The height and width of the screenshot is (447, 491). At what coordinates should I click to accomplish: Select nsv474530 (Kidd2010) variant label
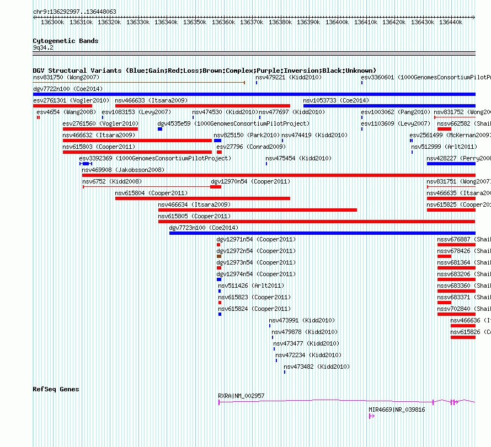(225, 112)
